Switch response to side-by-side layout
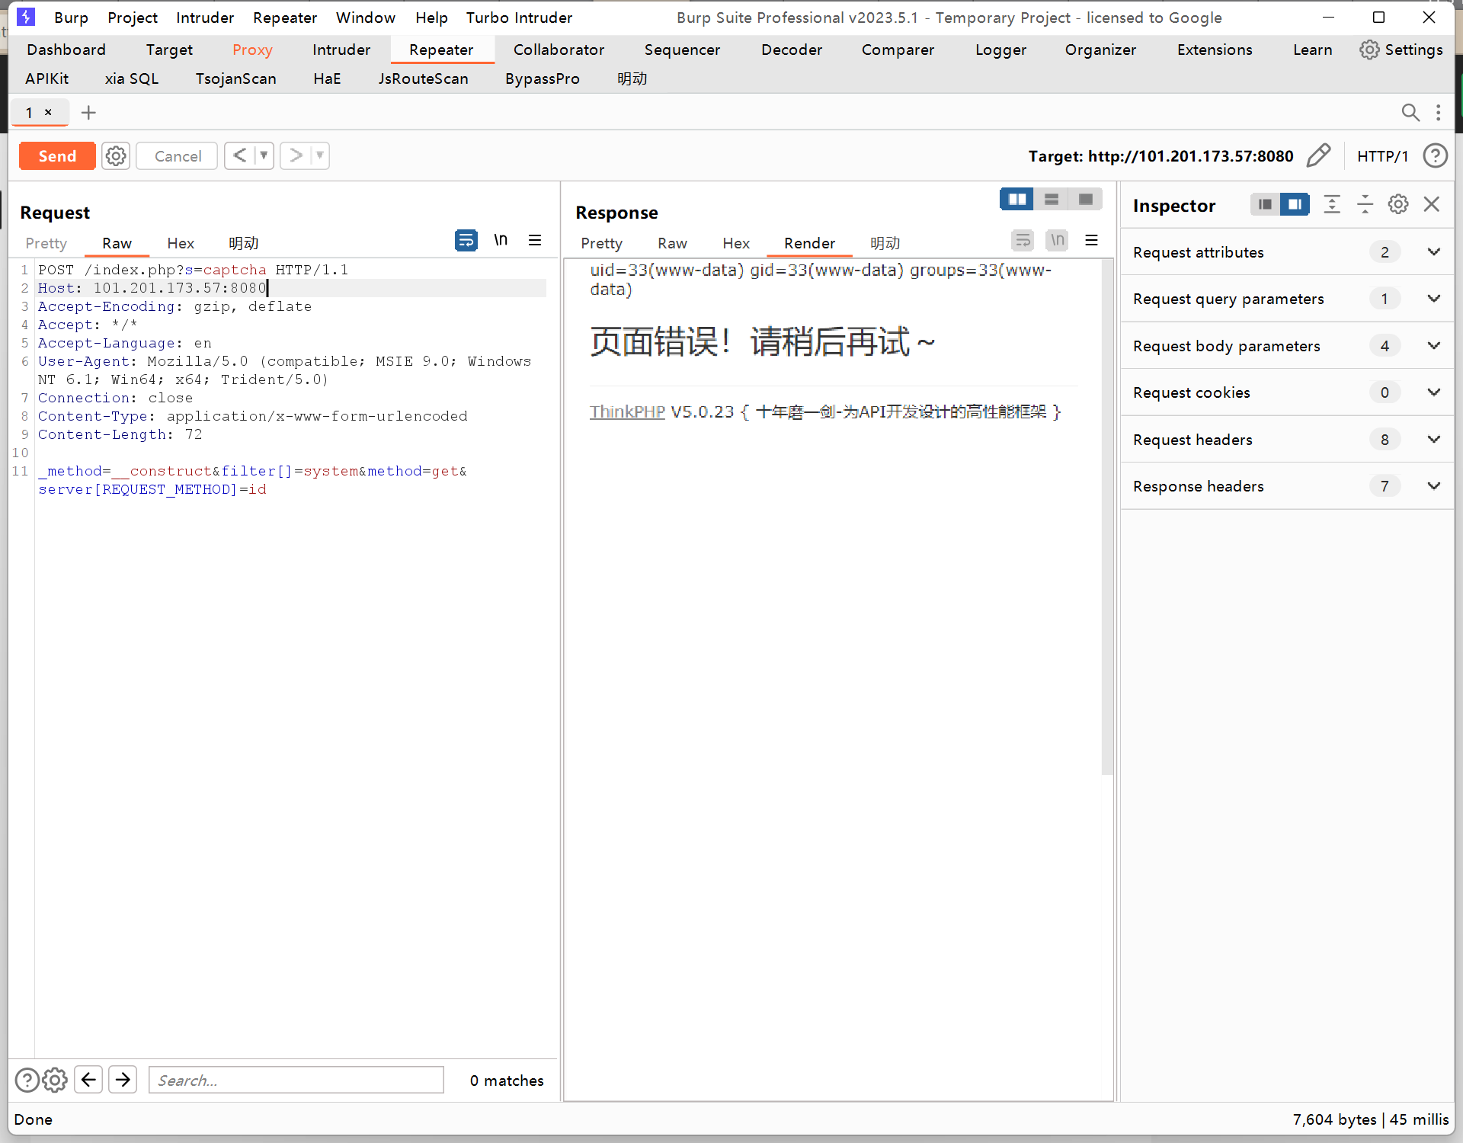This screenshot has height=1143, width=1463. (x=1016, y=200)
